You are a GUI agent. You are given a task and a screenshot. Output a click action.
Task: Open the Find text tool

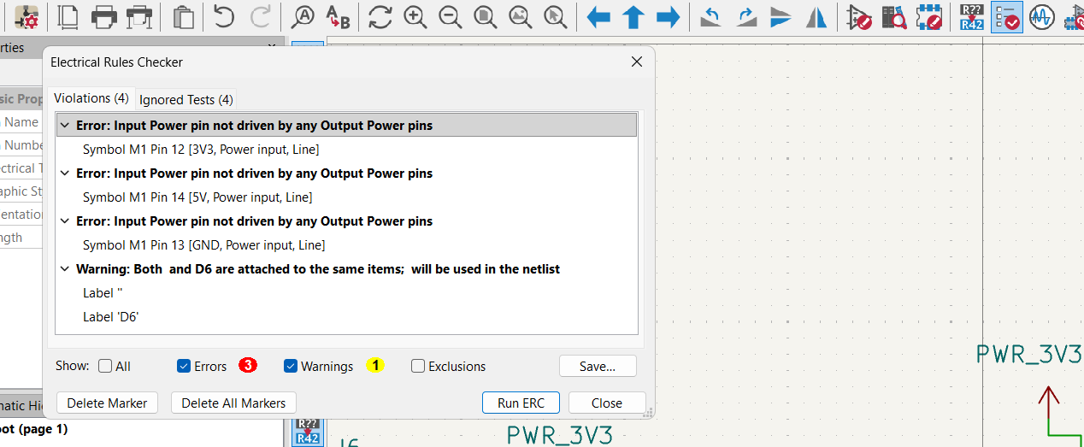[303, 16]
